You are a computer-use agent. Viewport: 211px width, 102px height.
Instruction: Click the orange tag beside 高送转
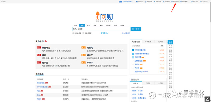(x=141, y=65)
